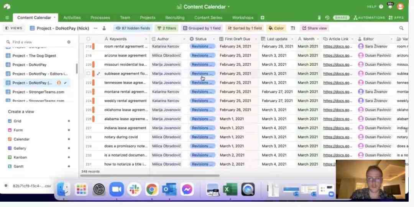Image resolution: width=414 pixels, height=207 pixels.
Task: Toggle the Views sidebar button
Action: 14,28
